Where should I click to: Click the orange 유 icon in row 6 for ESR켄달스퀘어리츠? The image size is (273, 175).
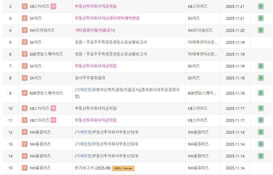pyautogui.click(x=25, y=54)
